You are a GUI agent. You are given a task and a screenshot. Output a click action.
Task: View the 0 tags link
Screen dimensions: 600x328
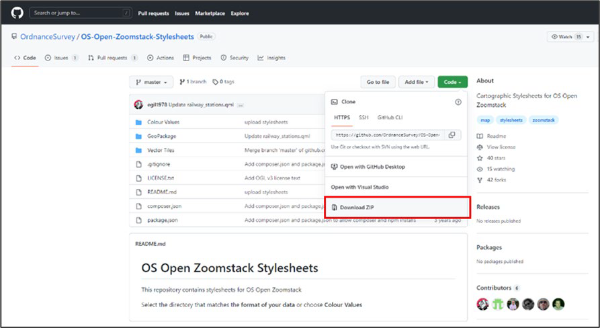[x=223, y=82]
